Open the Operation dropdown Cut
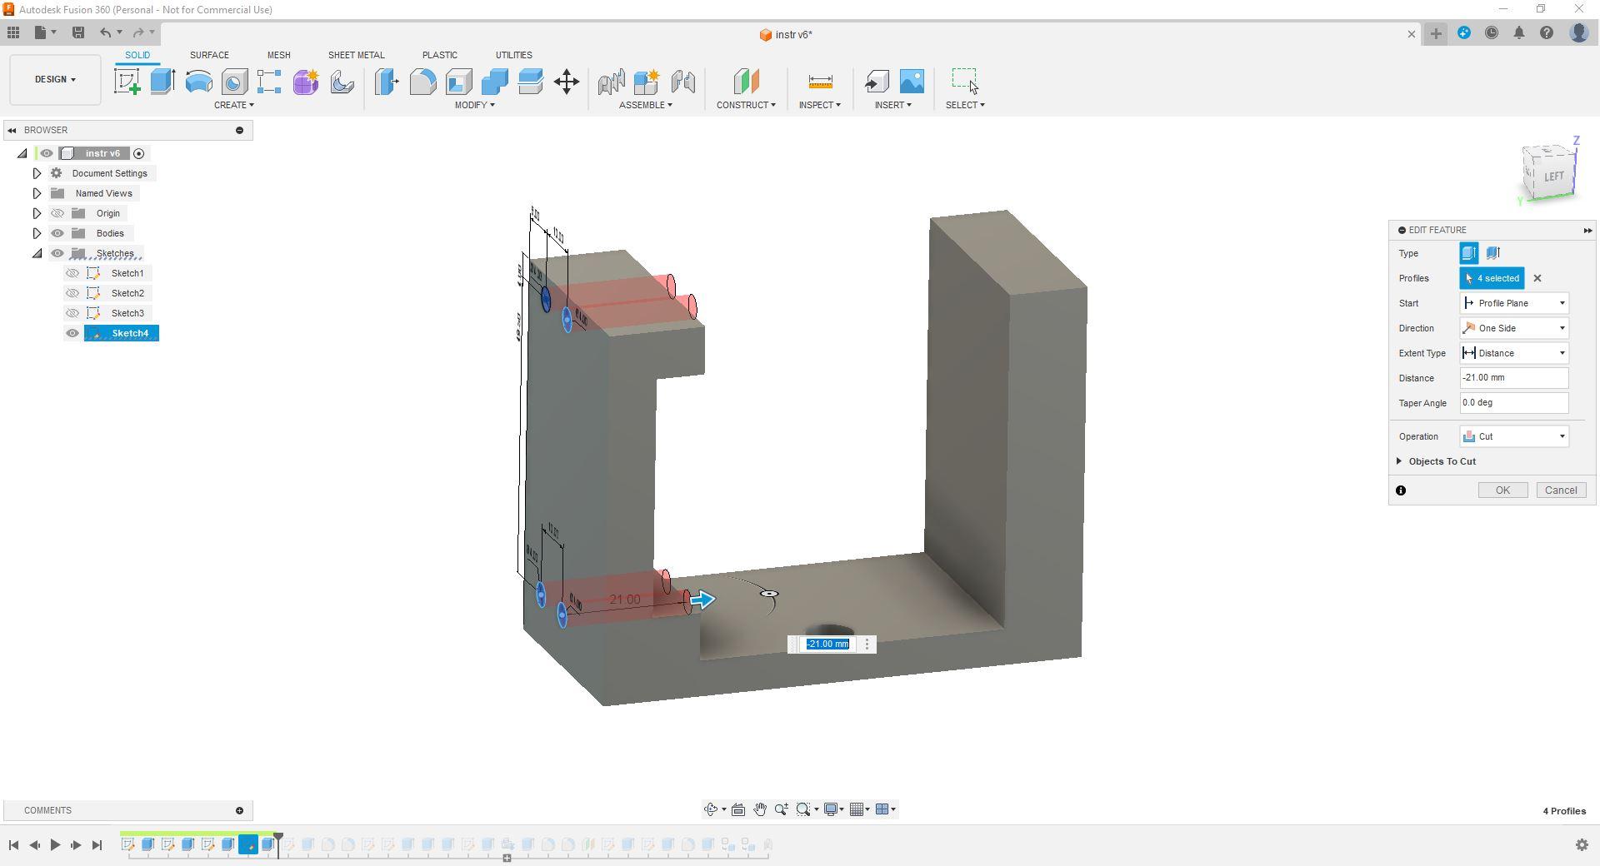The width and height of the screenshot is (1600, 866). point(1514,436)
